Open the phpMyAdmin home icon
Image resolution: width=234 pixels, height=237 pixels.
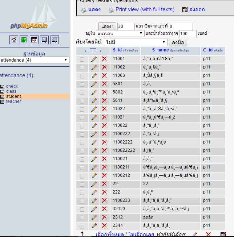coord(14,40)
